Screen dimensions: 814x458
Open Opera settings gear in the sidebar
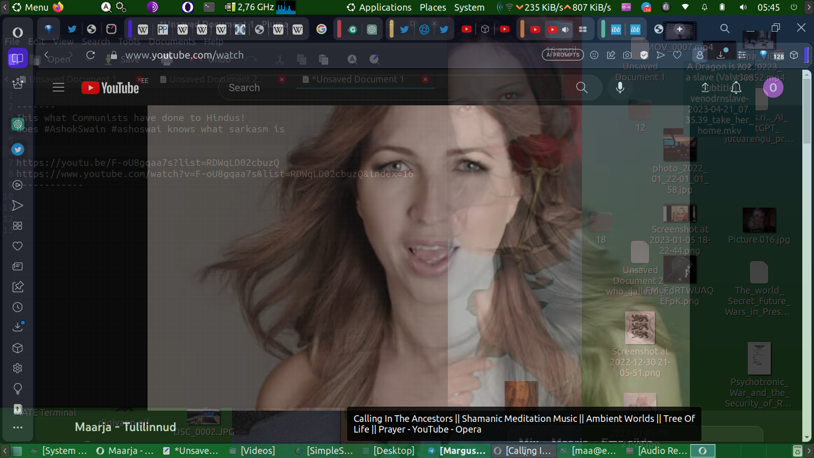pos(18,368)
